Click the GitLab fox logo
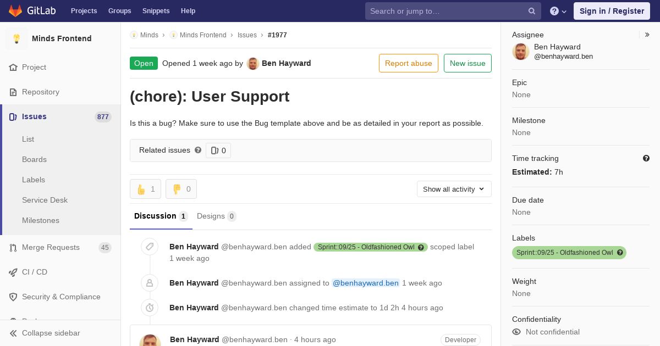This screenshot has height=346, width=660. tap(15, 11)
